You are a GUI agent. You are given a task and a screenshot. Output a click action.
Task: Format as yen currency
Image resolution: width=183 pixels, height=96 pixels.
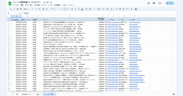(x=33, y=9)
